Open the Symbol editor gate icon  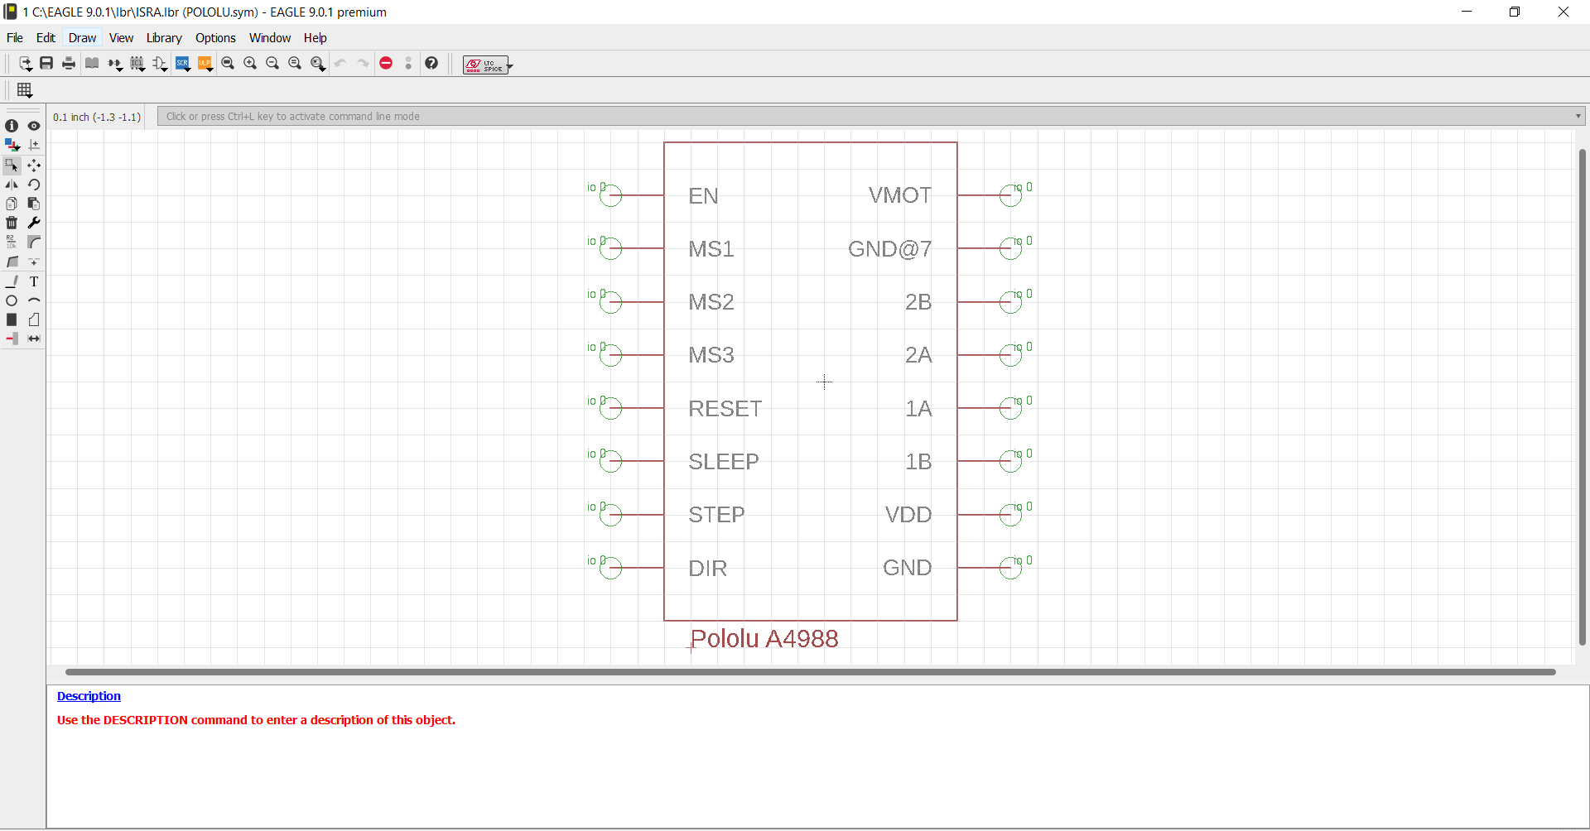160,64
